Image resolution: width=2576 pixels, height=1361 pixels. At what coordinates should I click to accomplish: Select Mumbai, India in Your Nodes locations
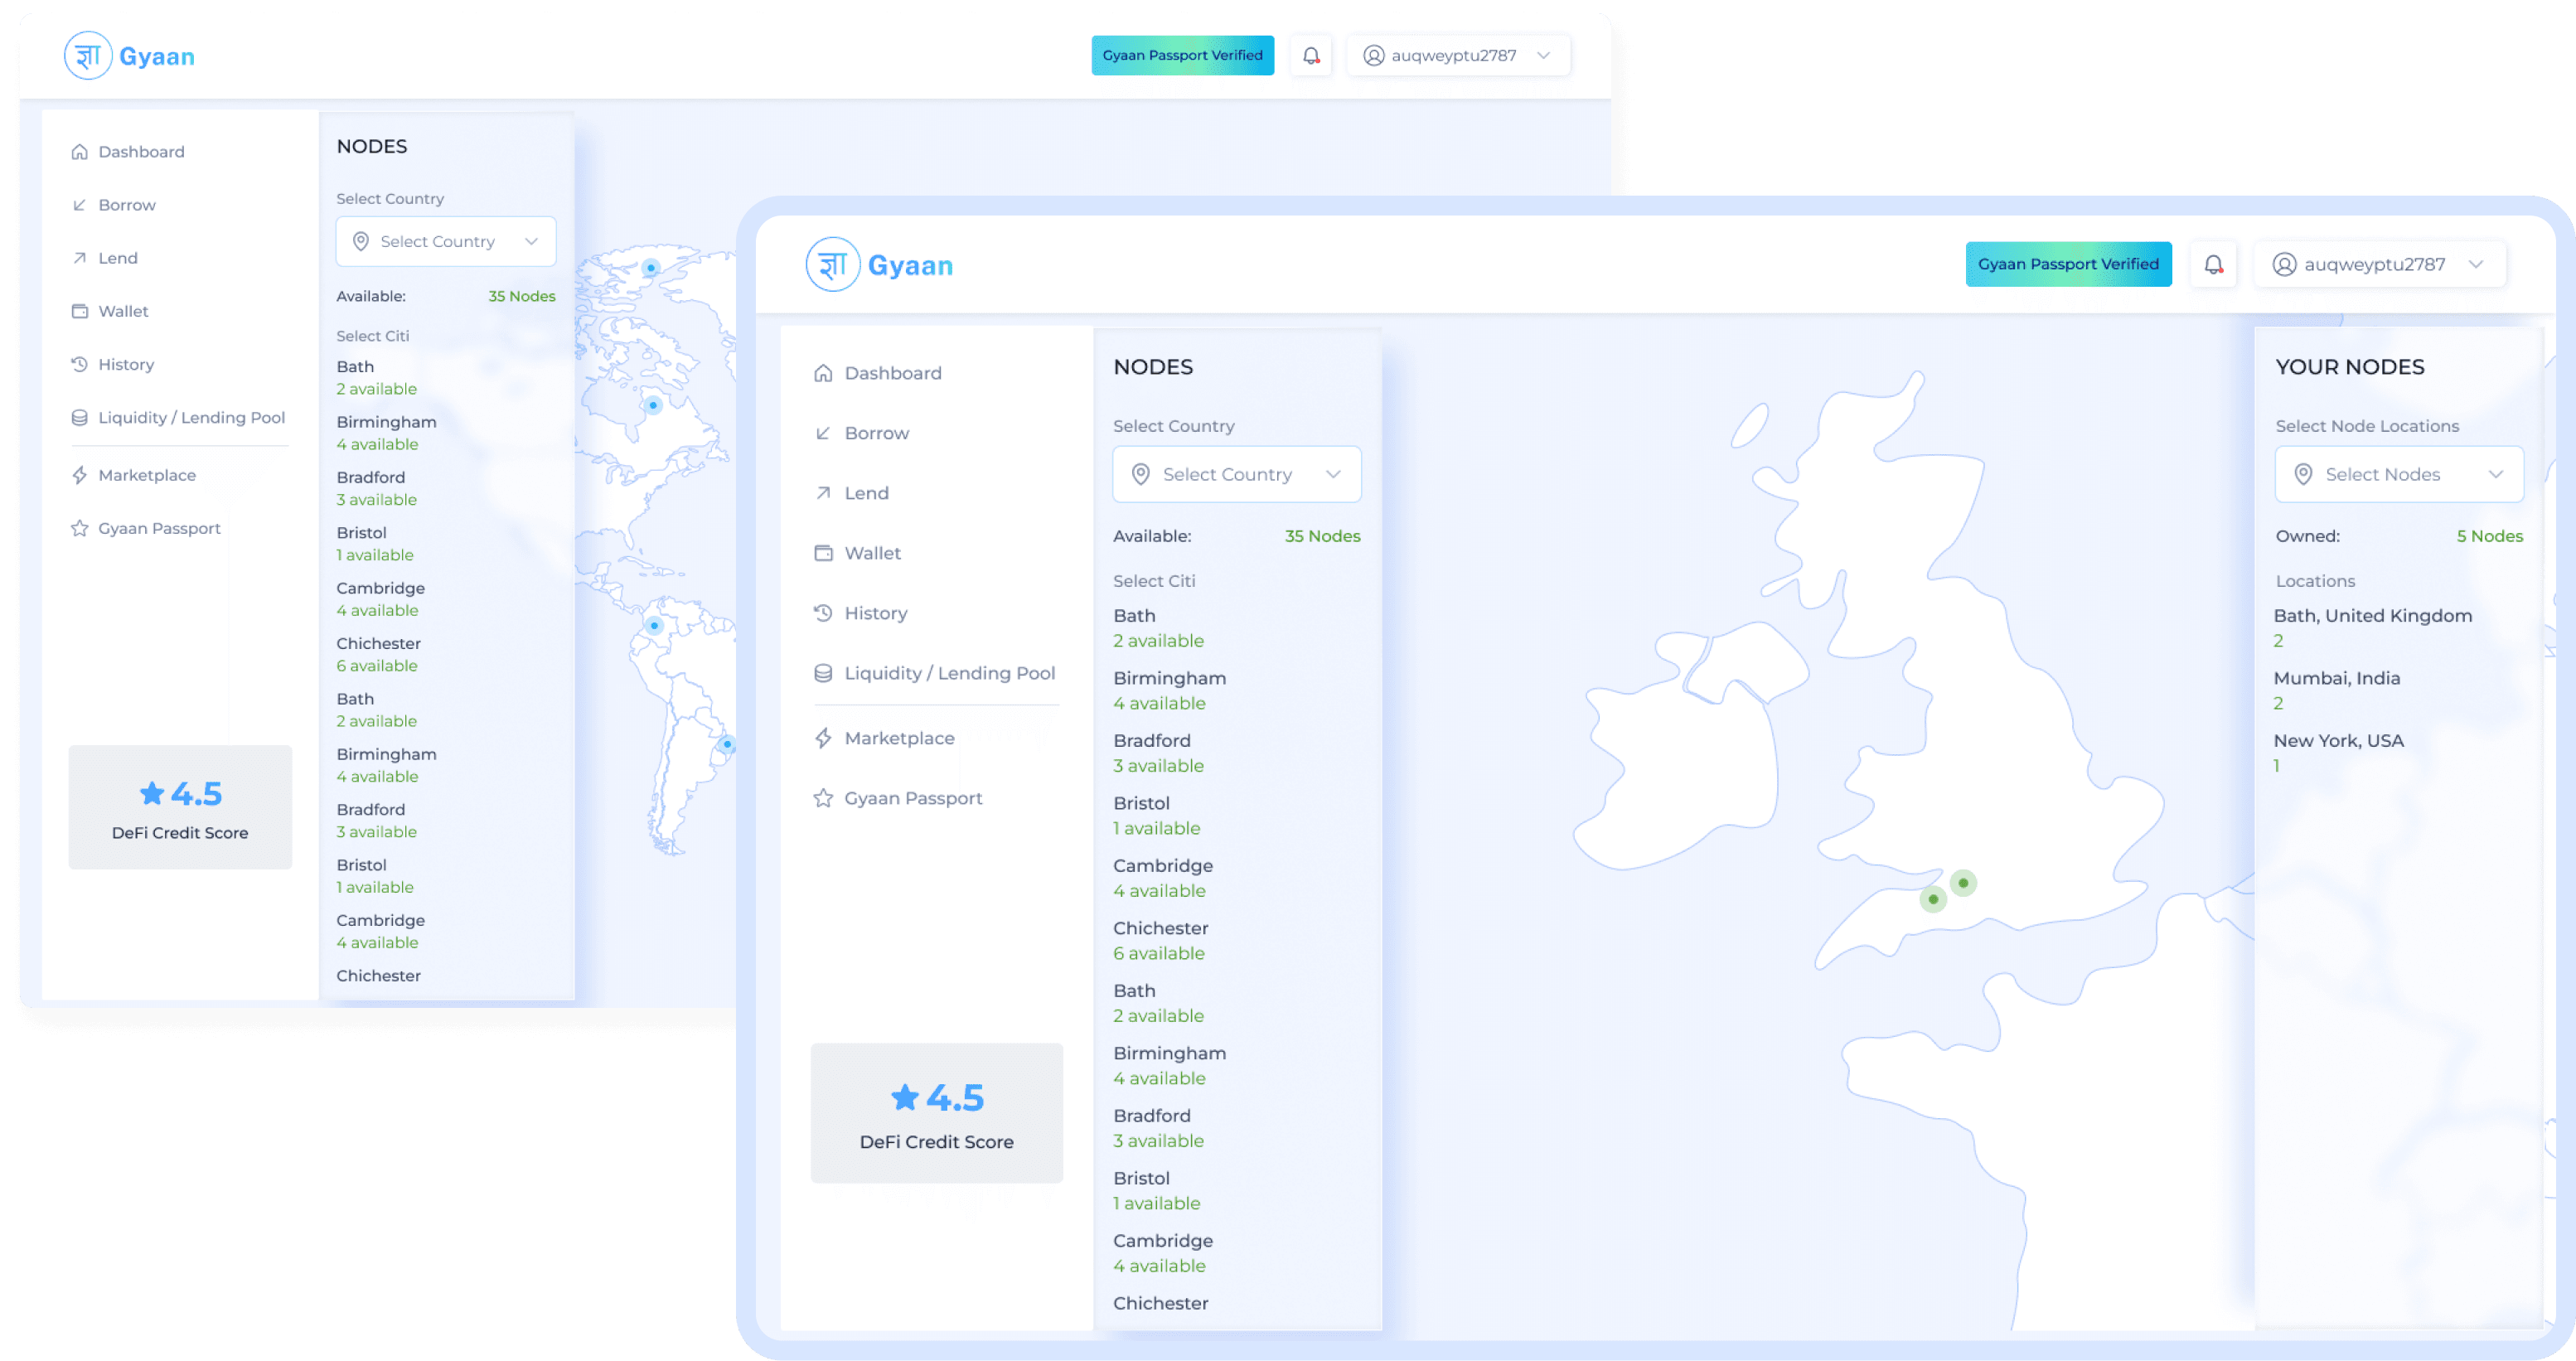tap(2336, 690)
